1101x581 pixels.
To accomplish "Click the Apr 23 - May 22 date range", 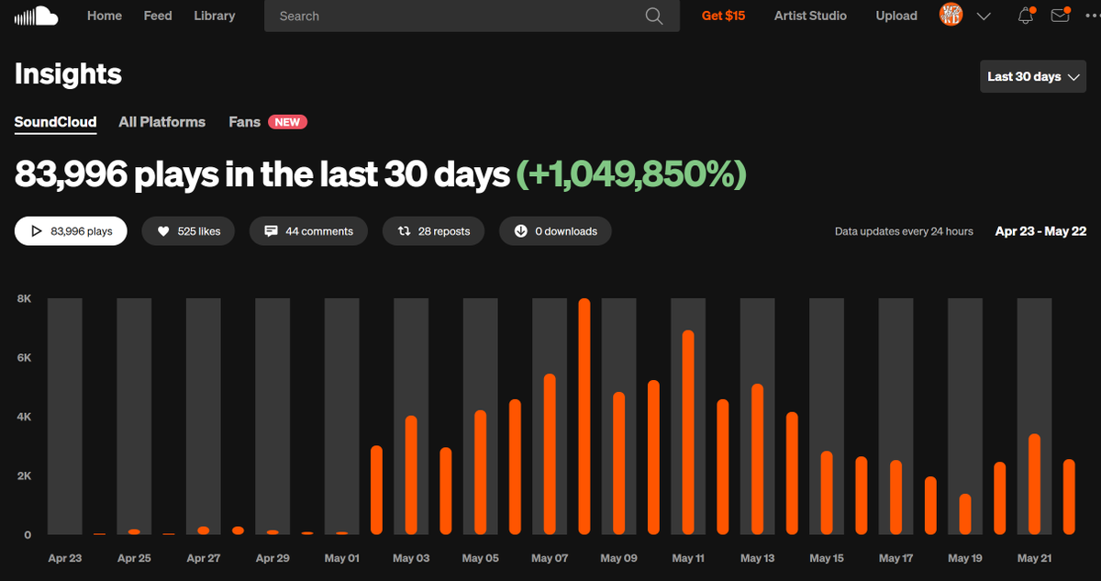I will (x=1040, y=231).
